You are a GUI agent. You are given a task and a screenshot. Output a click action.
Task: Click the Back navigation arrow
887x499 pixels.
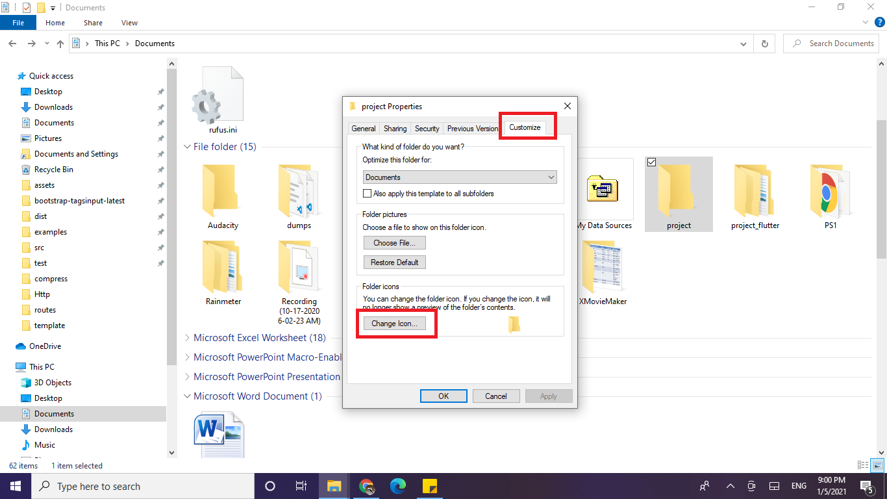pyautogui.click(x=12, y=44)
